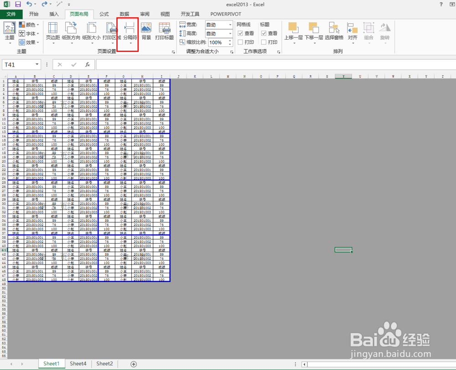456x370 pixels.
Task: Click column header A
Action: pyautogui.click(x=16, y=76)
